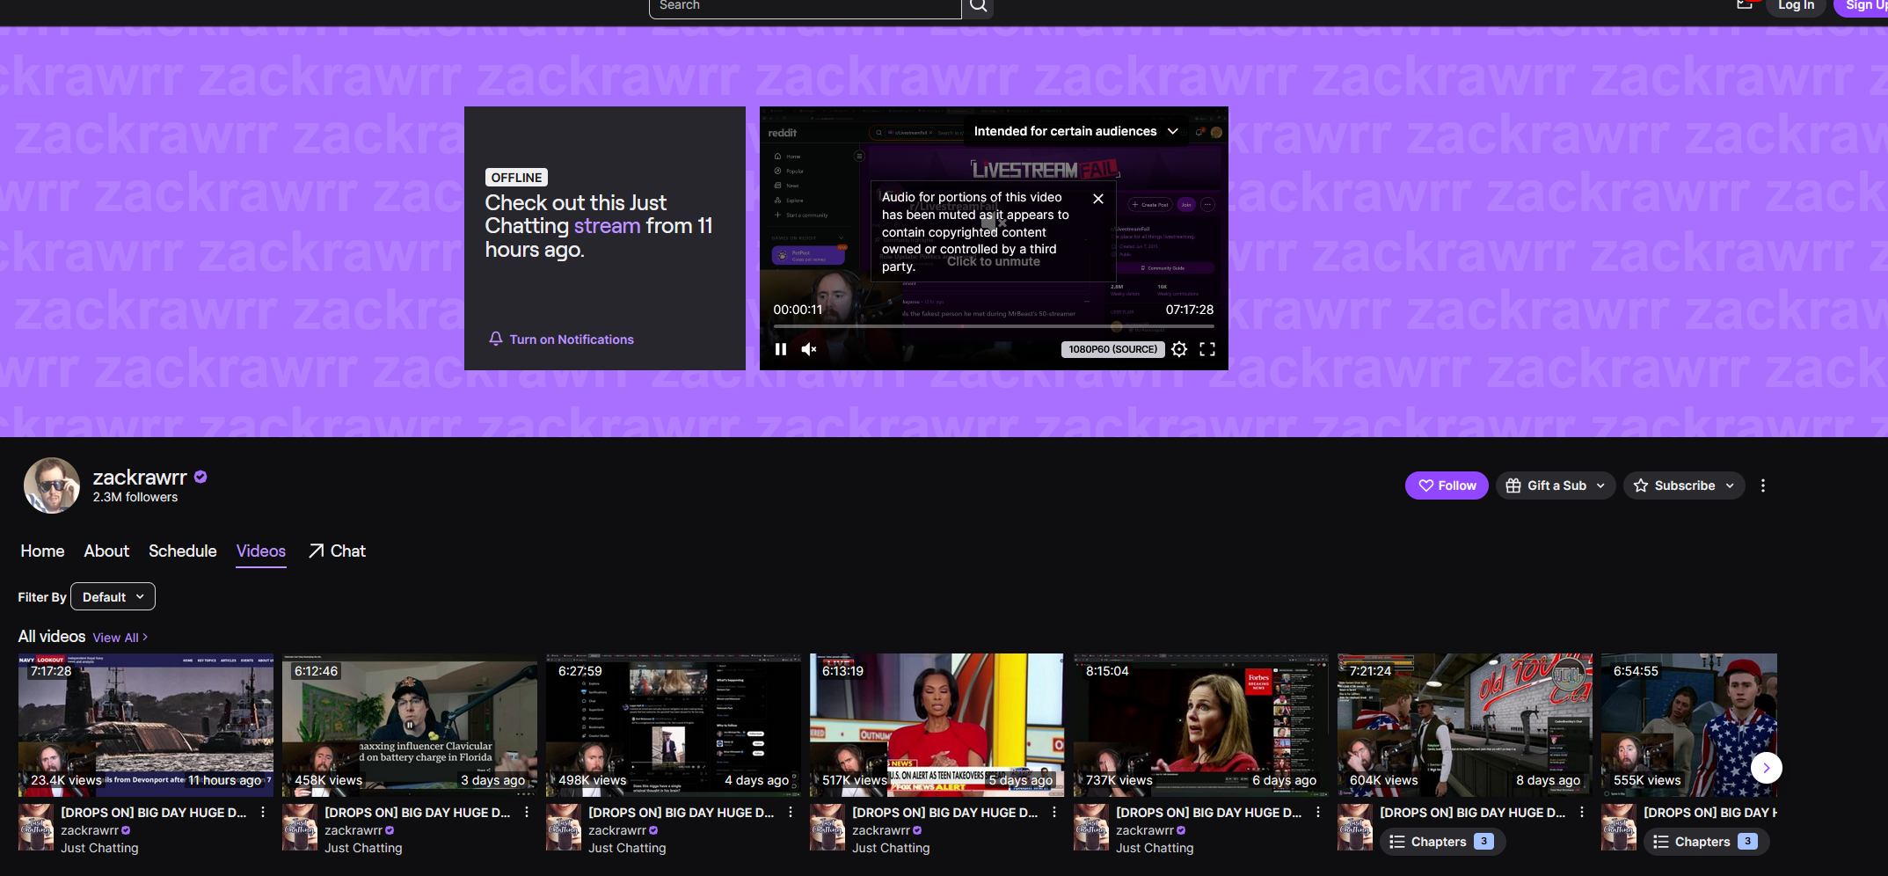Open the Filter By Default dropdown
Image resolution: width=1888 pixels, height=876 pixels.
click(x=113, y=596)
